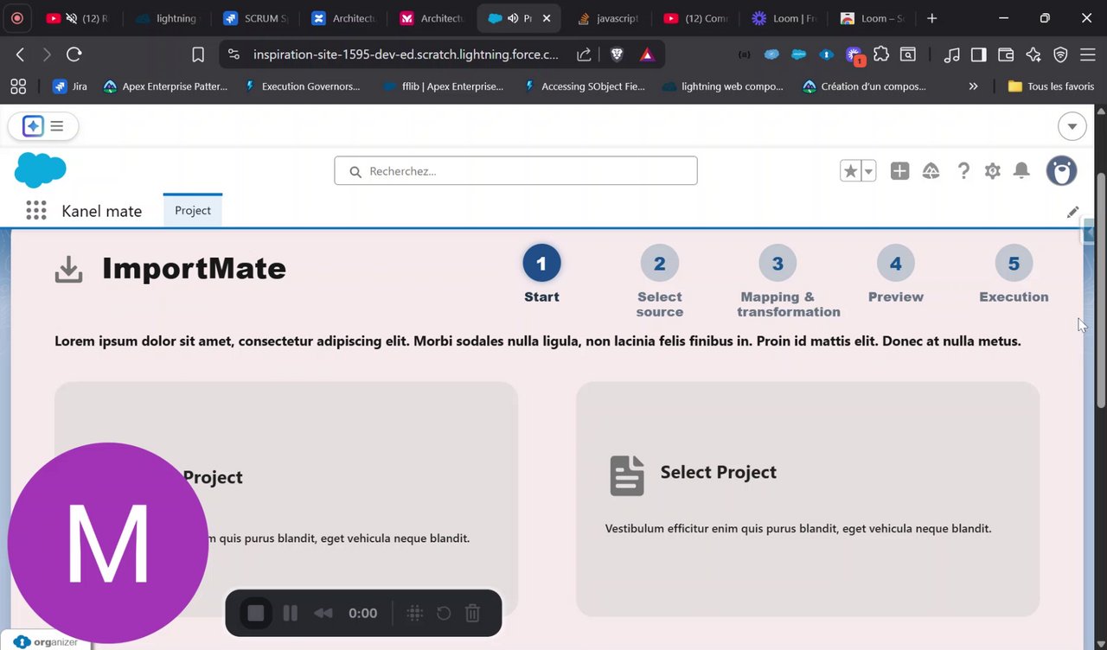Click the organizer extension badge

(45, 641)
